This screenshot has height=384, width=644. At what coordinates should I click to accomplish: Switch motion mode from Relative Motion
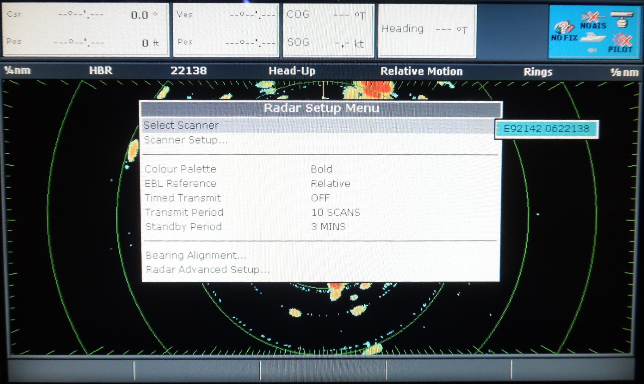click(x=421, y=71)
